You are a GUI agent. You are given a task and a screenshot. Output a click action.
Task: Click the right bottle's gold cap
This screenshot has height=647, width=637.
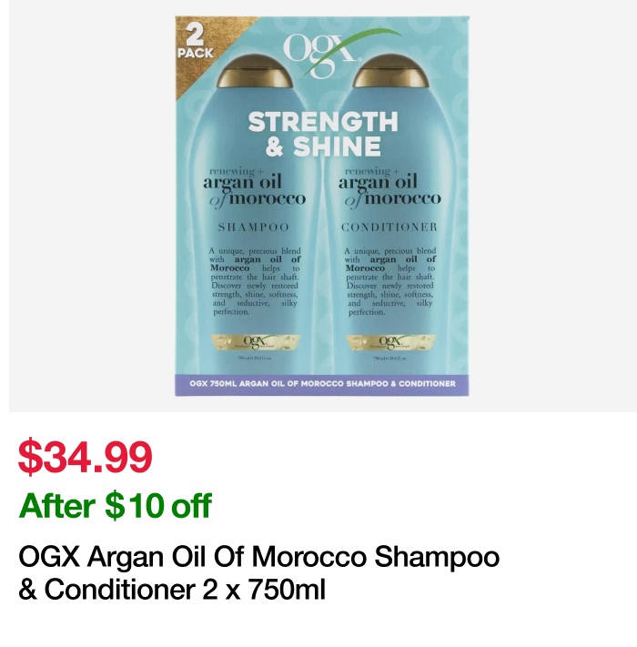coord(389,71)
